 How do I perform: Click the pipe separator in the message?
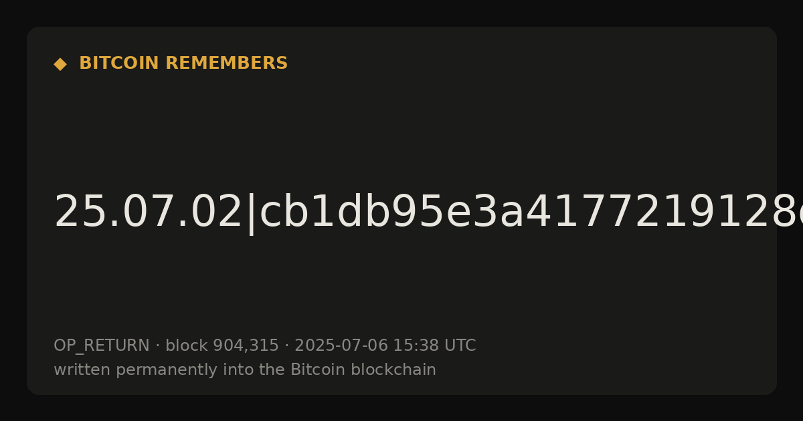pos(252,214)
